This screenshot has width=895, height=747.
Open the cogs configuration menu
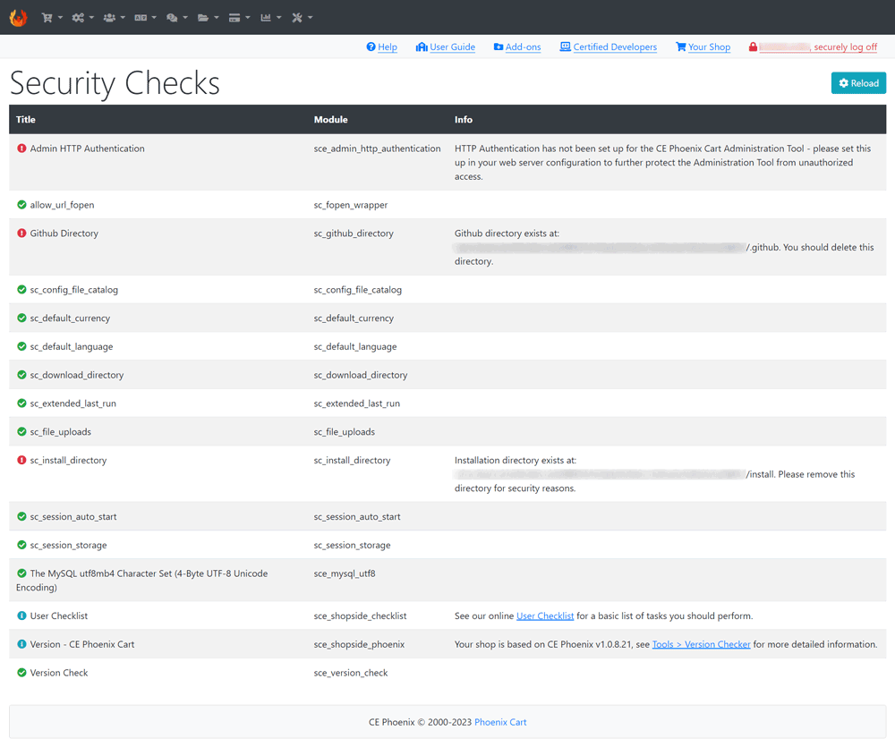pos(82,18)
